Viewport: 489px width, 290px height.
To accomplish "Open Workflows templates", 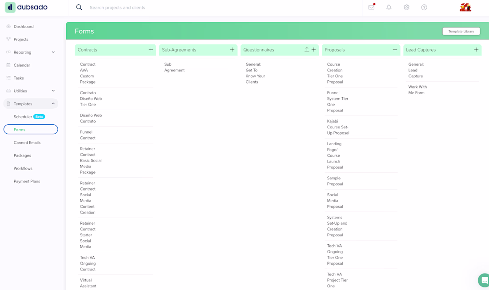I will point(23,168).
